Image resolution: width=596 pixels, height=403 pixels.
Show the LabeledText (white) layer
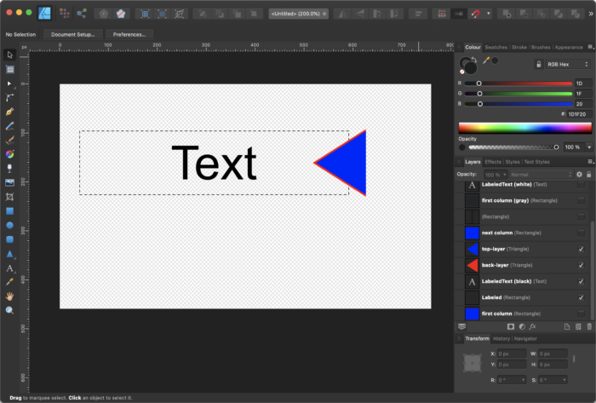(x=581, y=184)
